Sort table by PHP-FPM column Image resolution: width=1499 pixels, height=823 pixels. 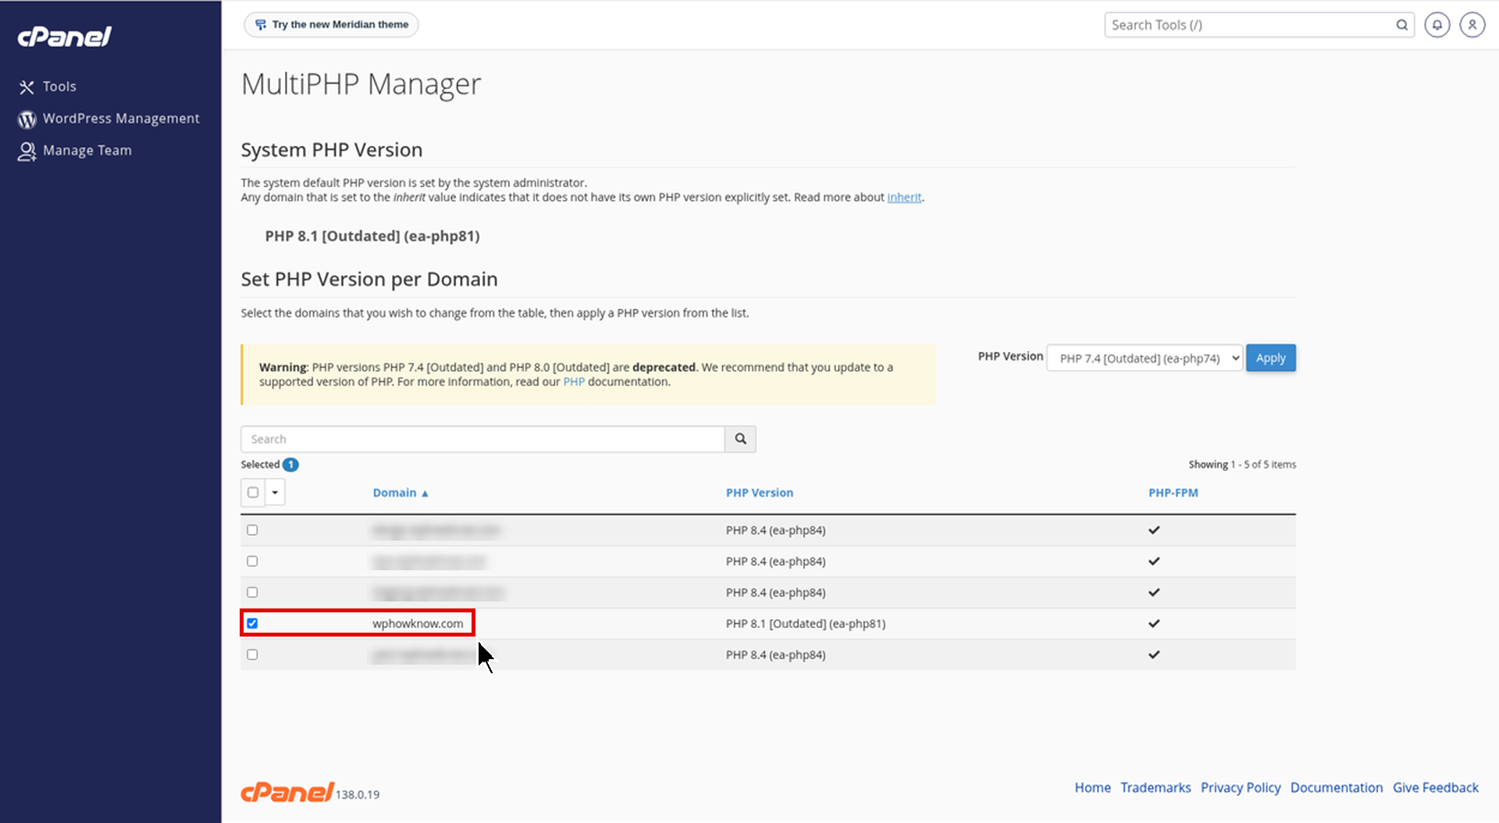pos(1173,493)
